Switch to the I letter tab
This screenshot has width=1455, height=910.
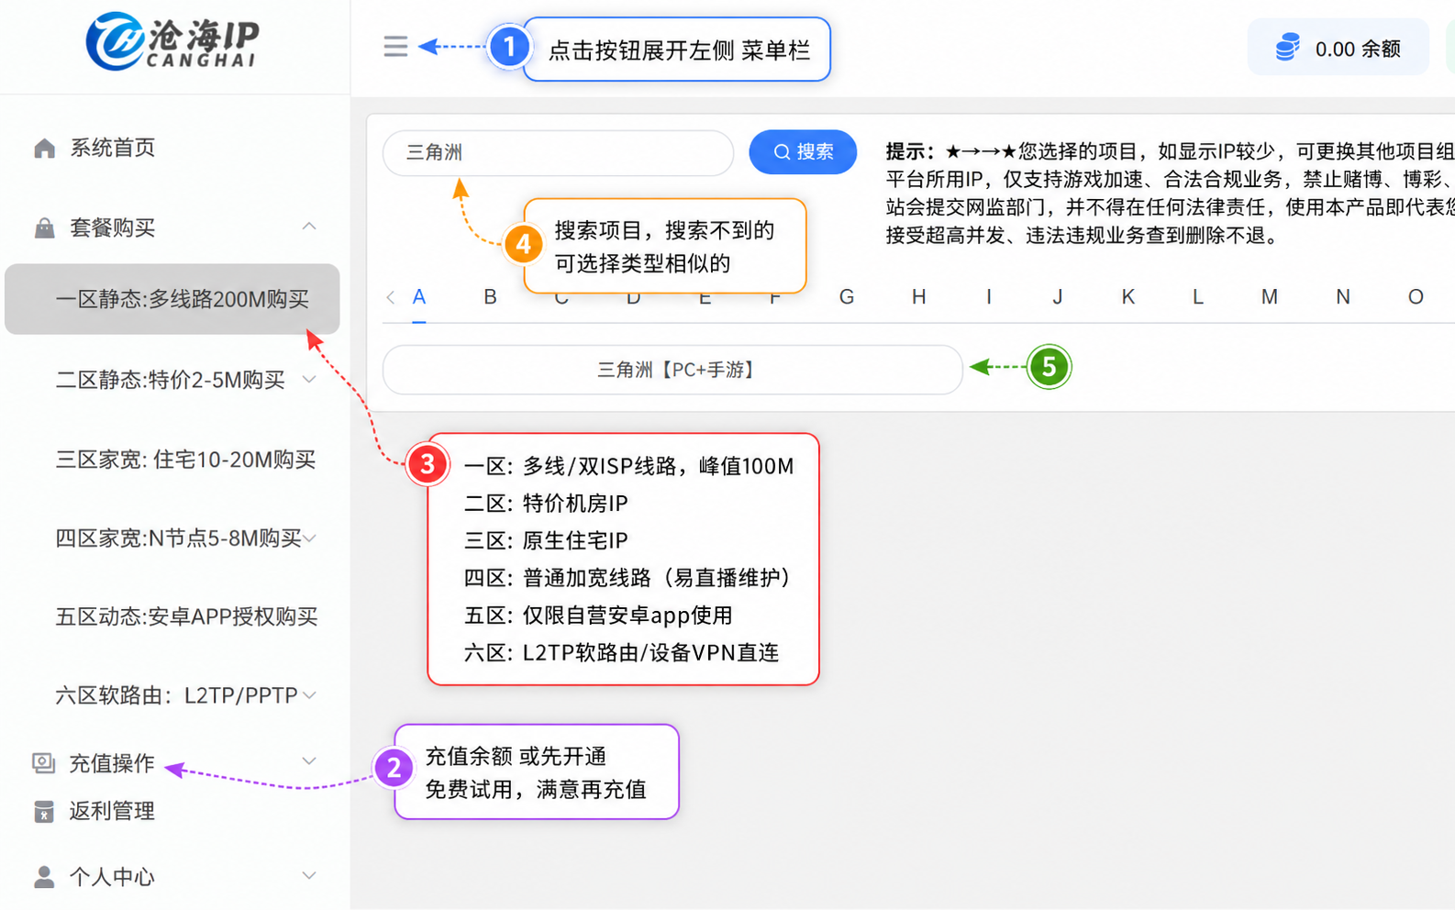pyautogui.click(x=988, y=297)
